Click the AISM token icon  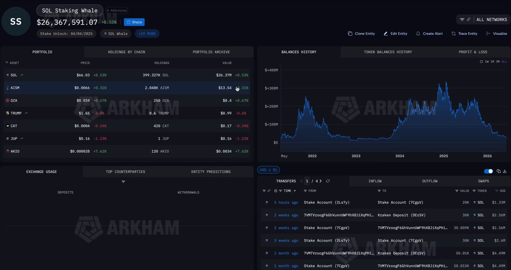tap(7, 88)
